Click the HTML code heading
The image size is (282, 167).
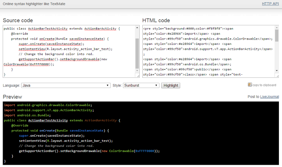[156, 21]
